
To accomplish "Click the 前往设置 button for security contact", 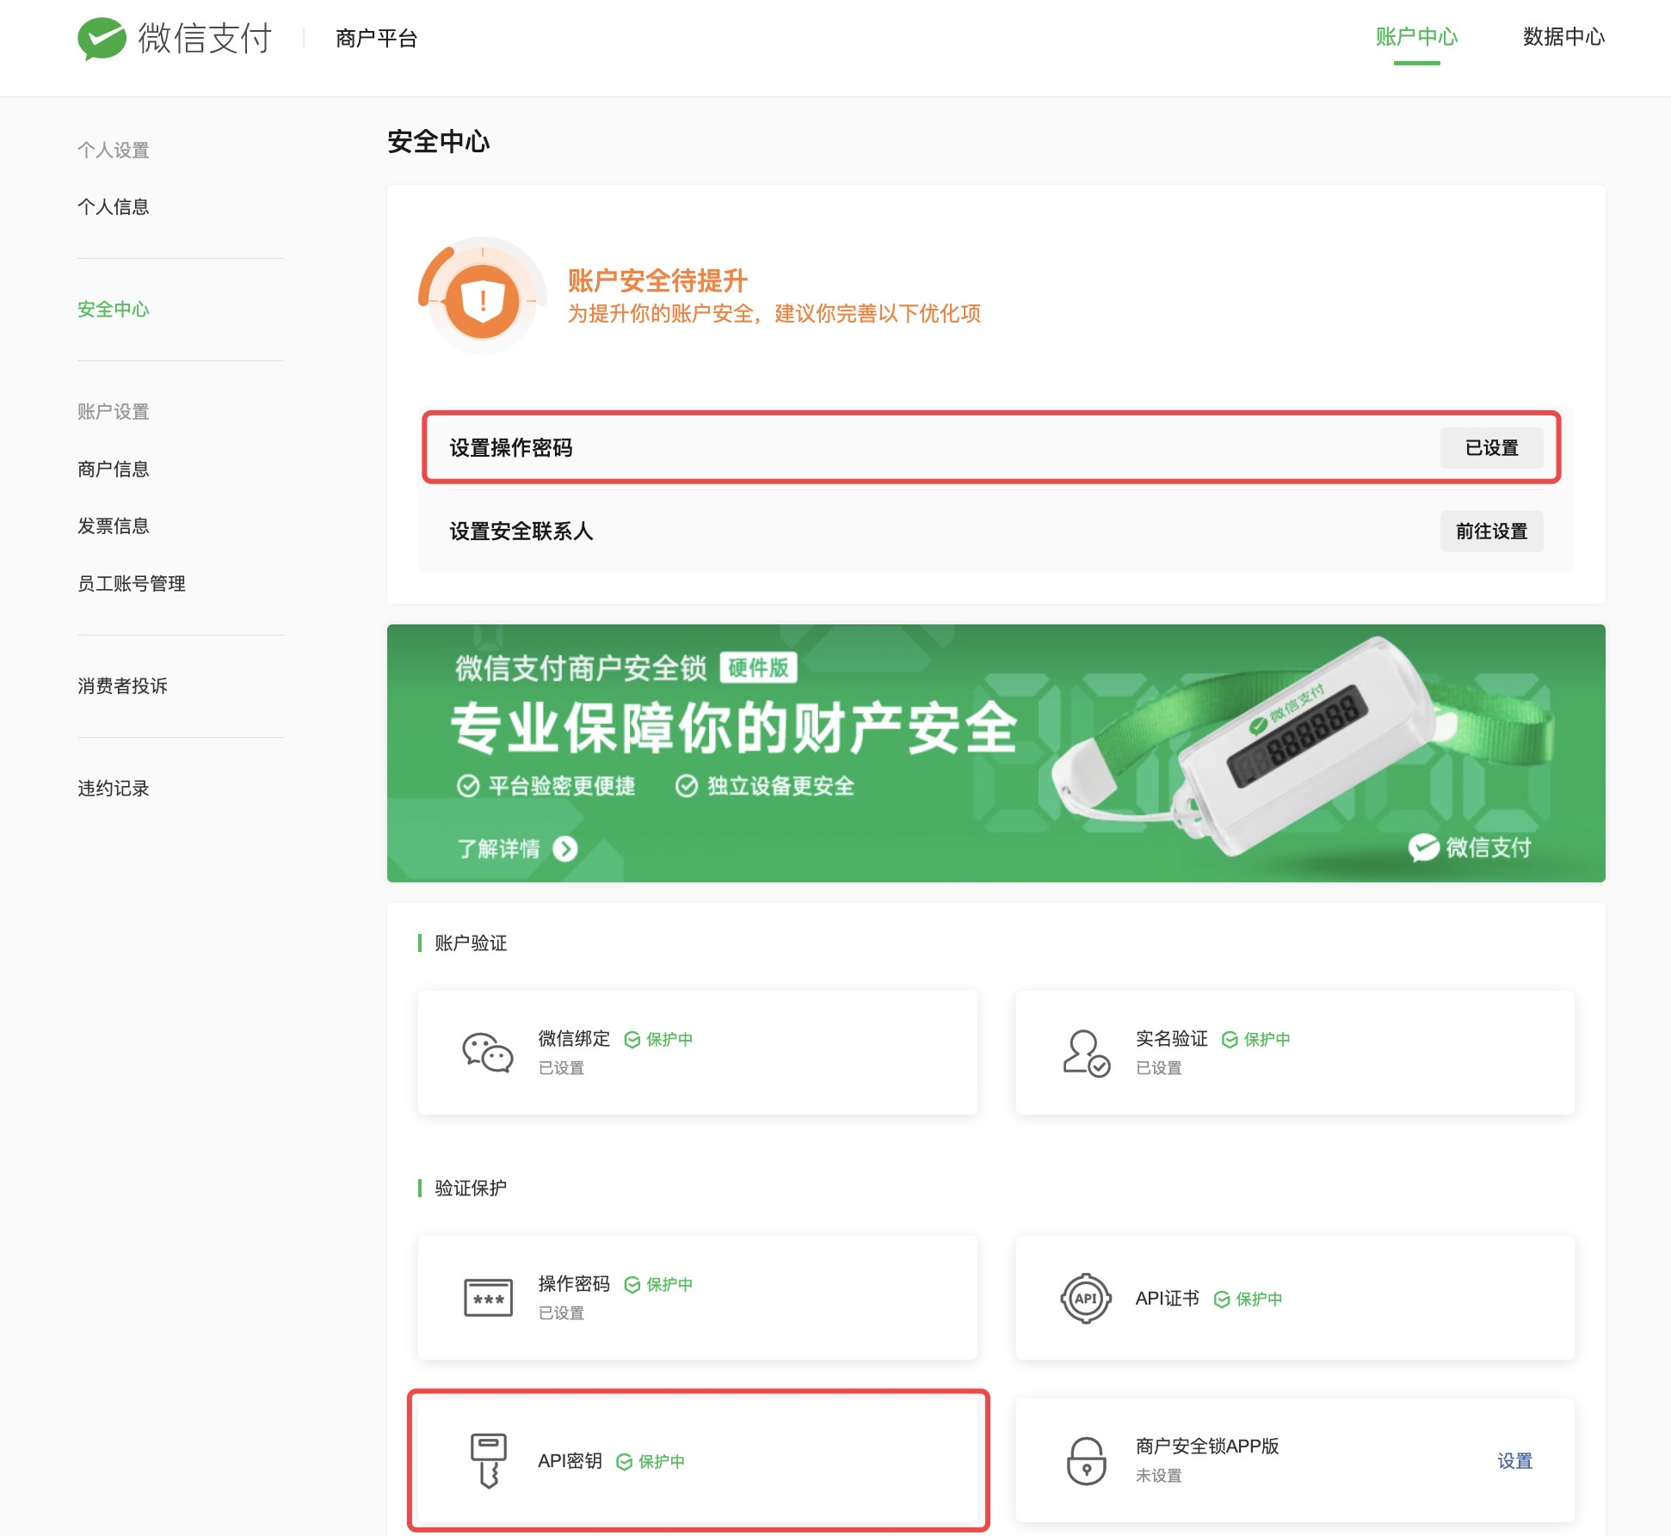I will (1491, 531).
